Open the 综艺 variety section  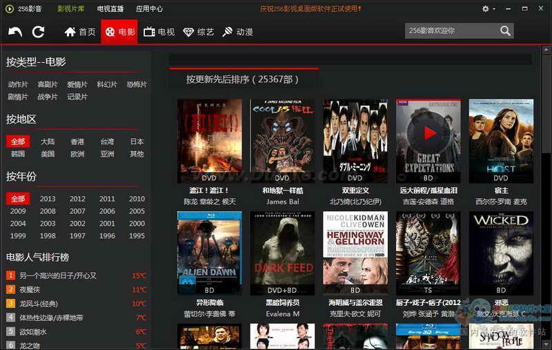click(x=198, y=32)
